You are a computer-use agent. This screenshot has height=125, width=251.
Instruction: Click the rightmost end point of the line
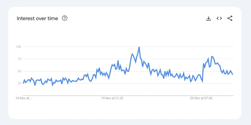coord(233,74)
